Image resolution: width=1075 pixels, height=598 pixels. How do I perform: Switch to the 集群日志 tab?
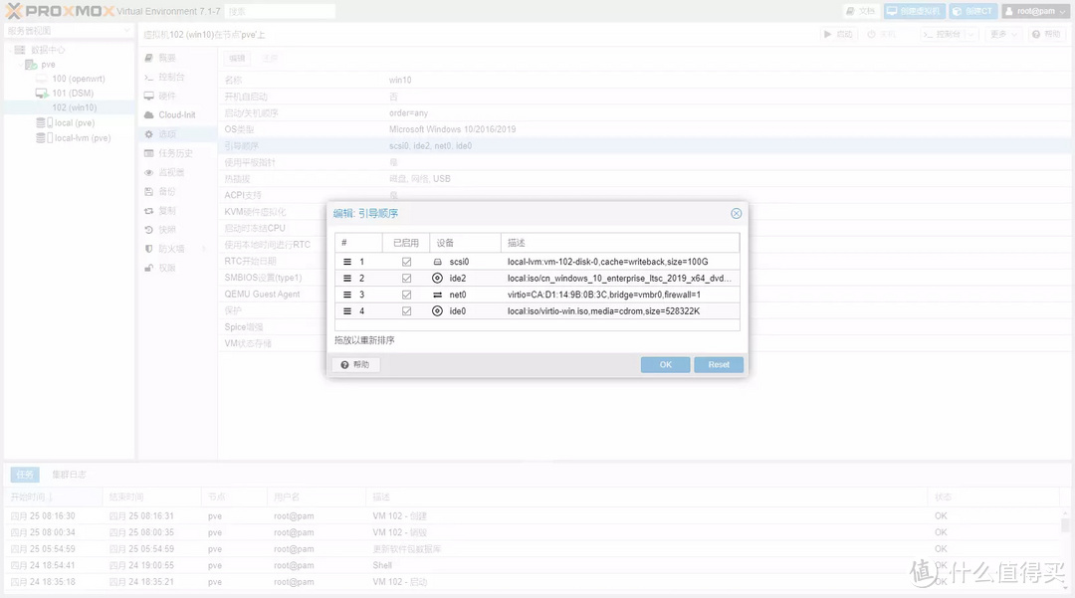[69, 474]
